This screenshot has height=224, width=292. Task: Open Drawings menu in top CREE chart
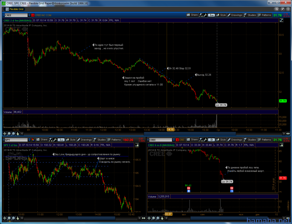235,15
